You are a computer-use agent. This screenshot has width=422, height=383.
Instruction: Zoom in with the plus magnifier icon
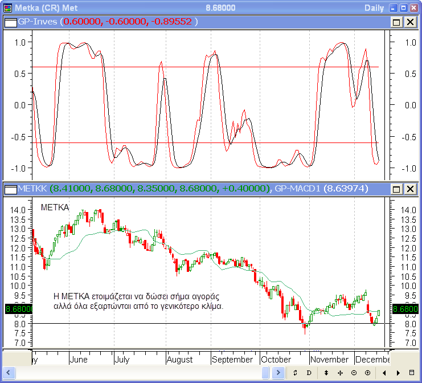tap(367, 373)
